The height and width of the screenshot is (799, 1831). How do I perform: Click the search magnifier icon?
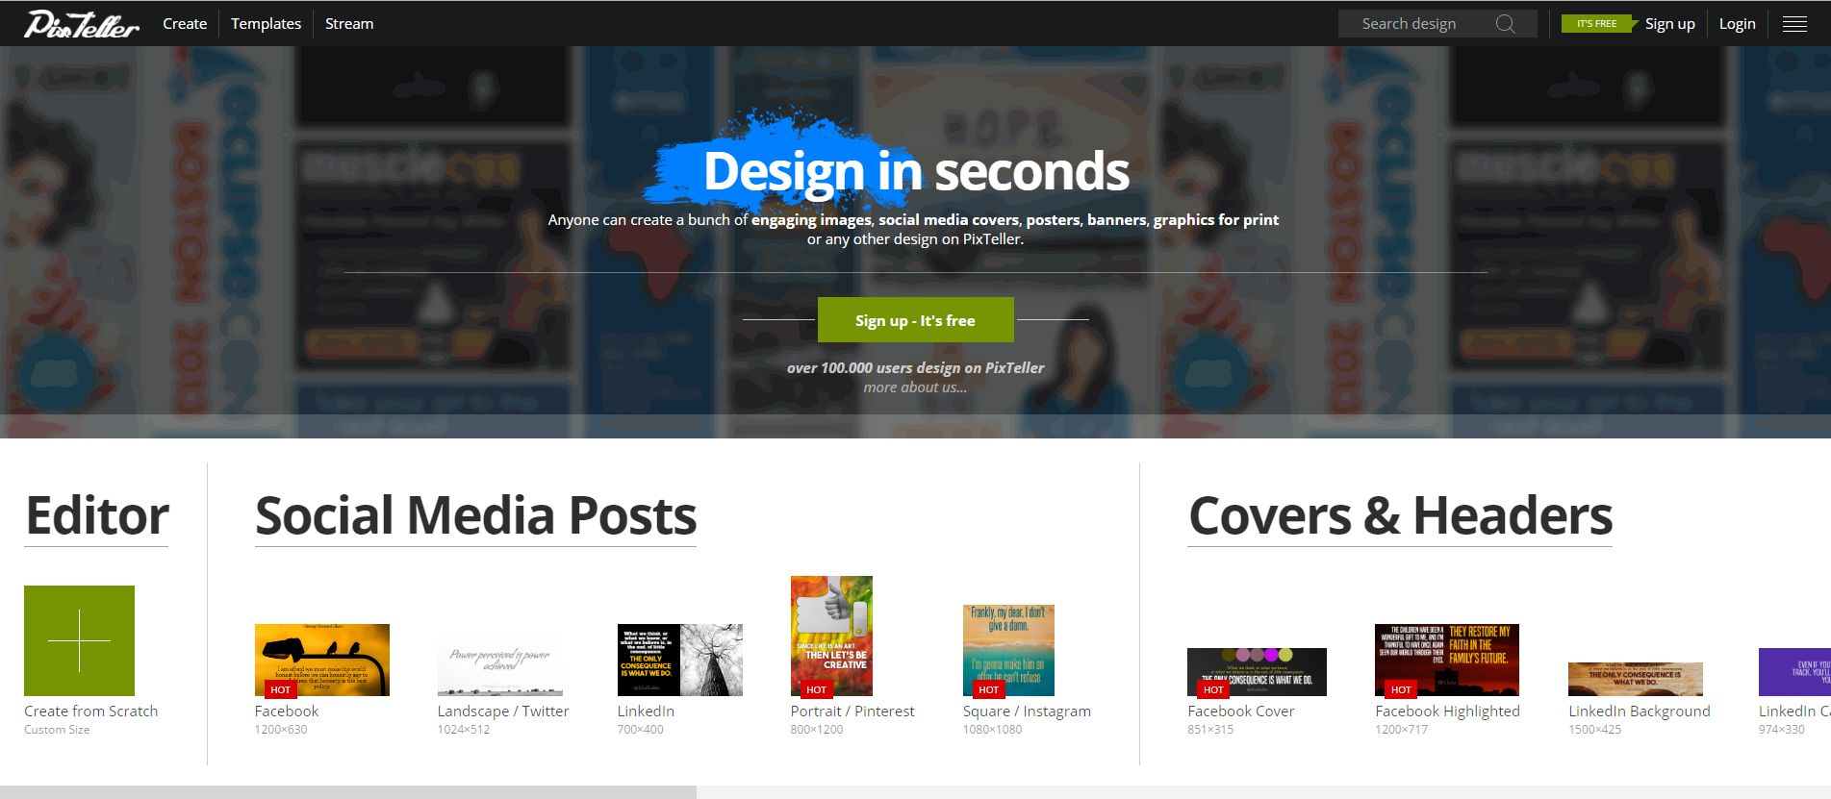(x=1506, y=24)
